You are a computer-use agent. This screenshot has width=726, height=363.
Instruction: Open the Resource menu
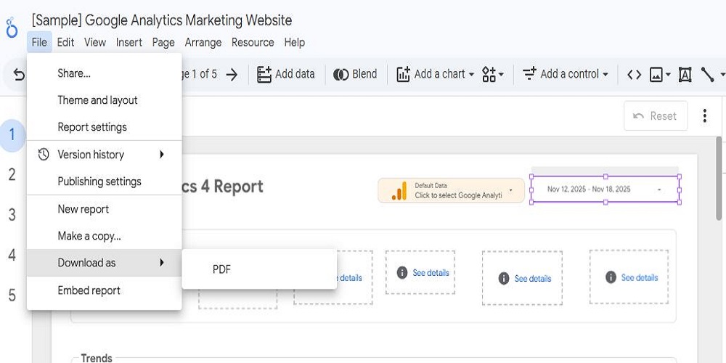pos(253,42)
